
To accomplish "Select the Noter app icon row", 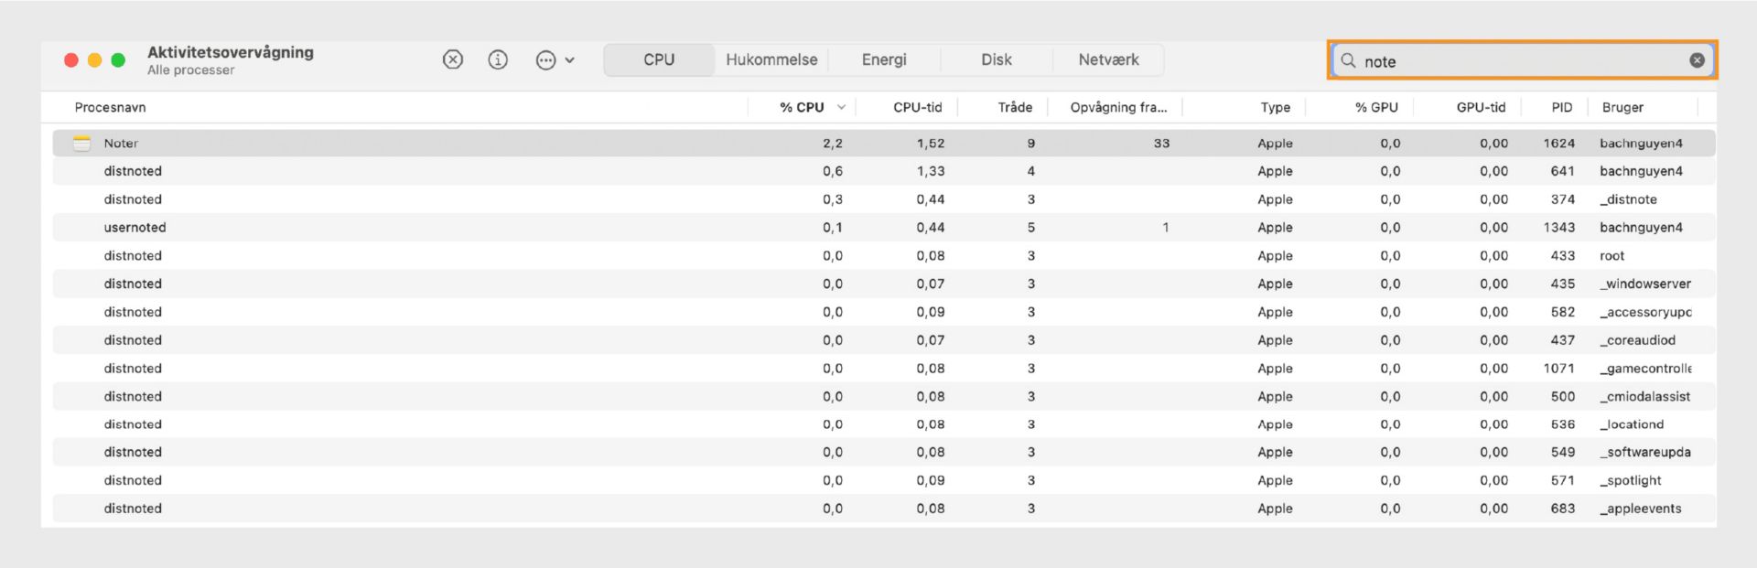I will coord(82,144).
